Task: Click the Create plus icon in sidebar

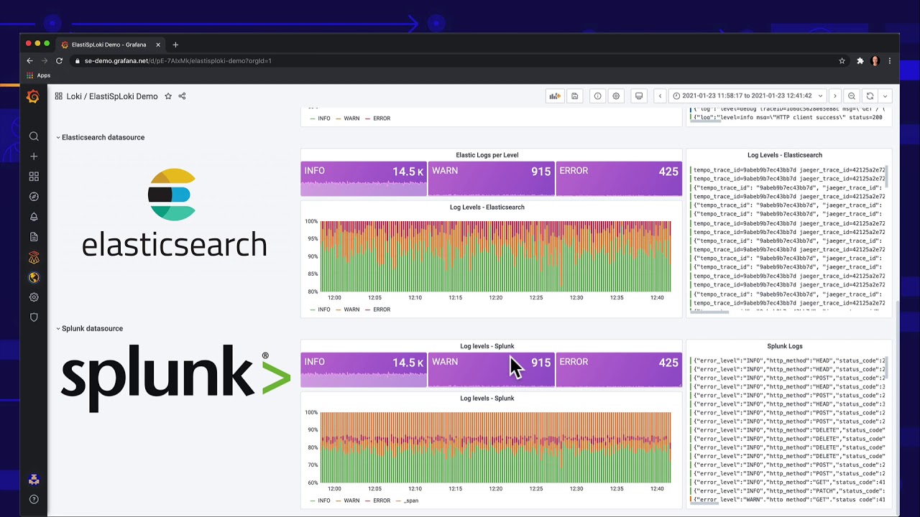Action: click(34, 157)
